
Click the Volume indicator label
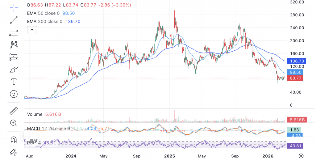[35, 114]
